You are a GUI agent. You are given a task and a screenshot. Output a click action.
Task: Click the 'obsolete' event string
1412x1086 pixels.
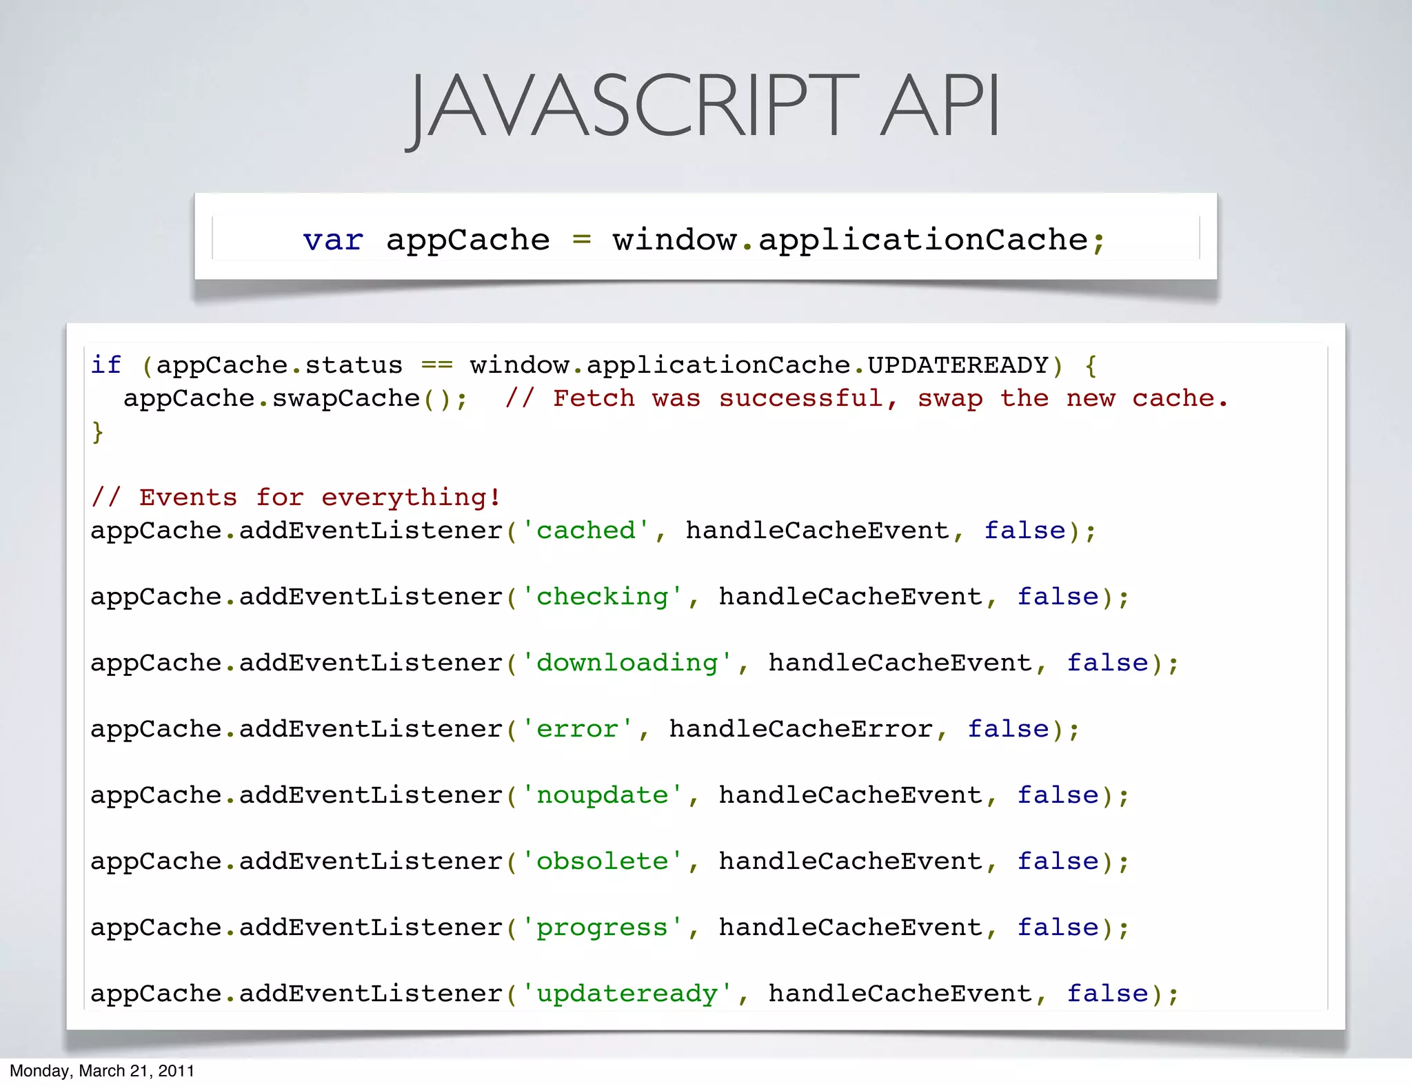pos(602,861)
